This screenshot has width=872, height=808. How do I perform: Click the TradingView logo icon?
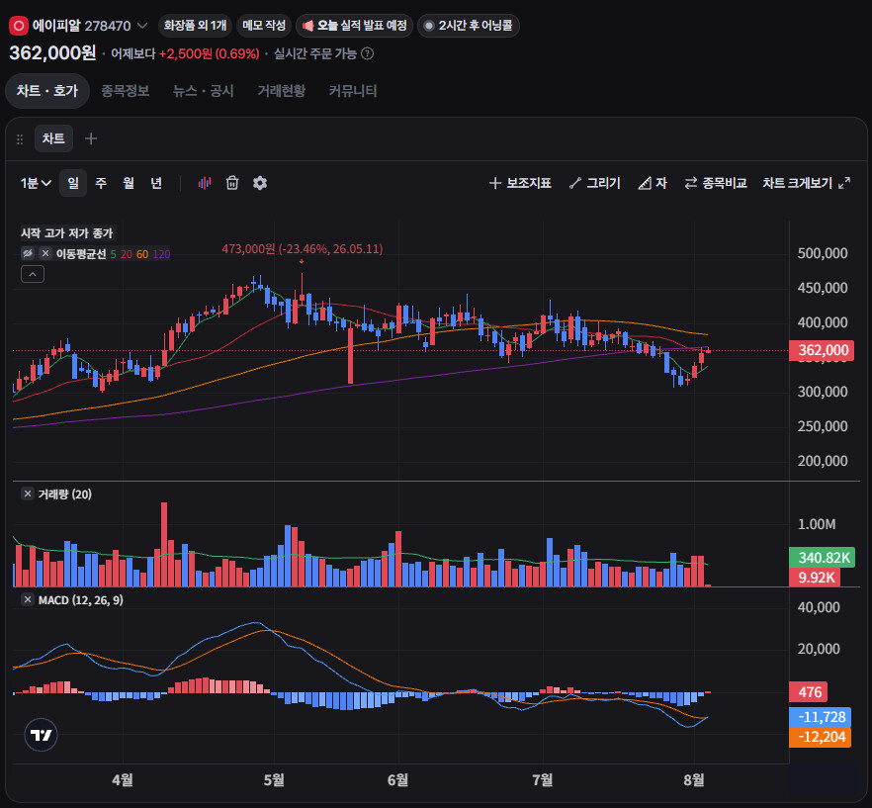click(42, 735)
